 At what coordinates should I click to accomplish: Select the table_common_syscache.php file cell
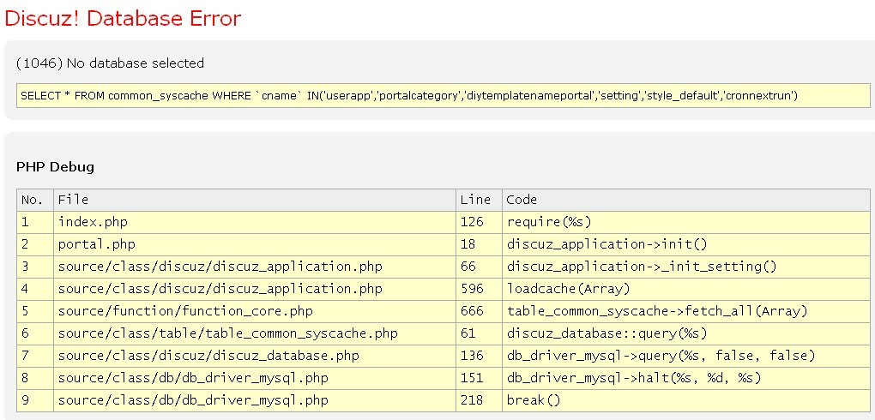tap(255, 333)
